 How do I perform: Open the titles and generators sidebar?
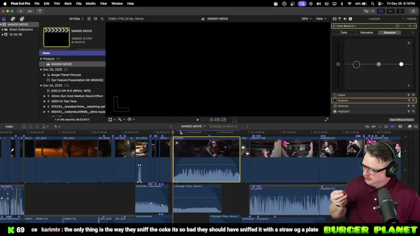[22, 19]
